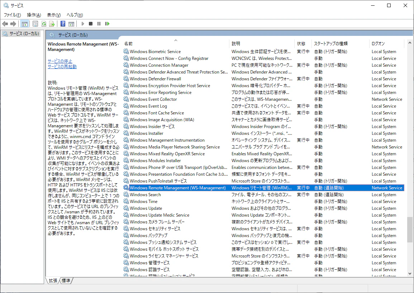414x293 pixels.
Task: Click the gear icon beside Windows Event Log
Action: point(126,106)
